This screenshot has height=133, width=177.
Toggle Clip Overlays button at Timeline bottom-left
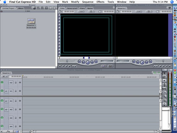pos(8,132)
